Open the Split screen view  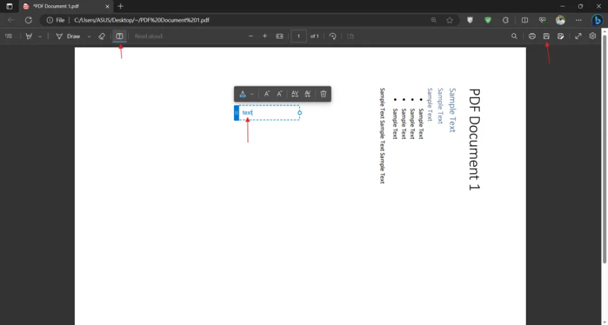[525, 20]
